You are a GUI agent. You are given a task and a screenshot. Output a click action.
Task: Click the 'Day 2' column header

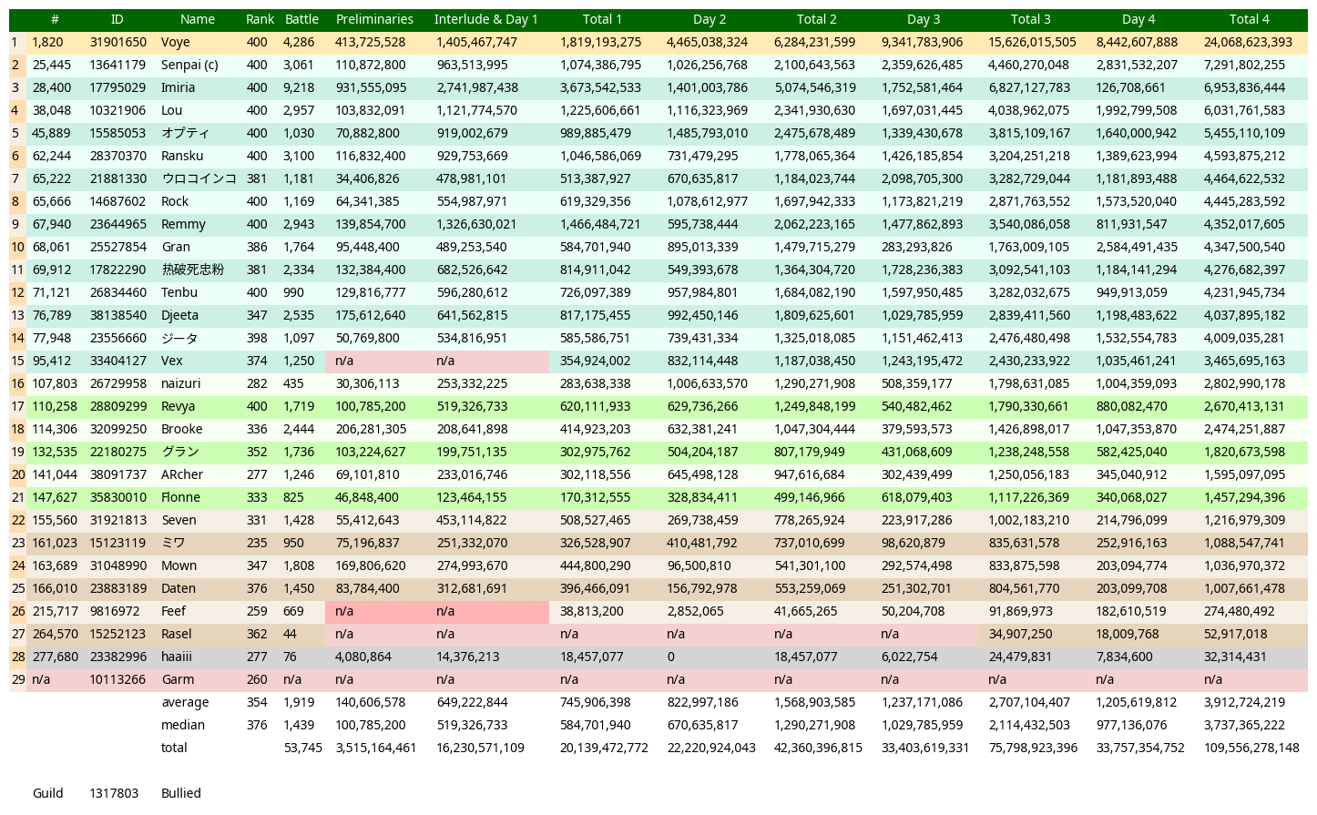pyautogui.click(x=710, y=19)
